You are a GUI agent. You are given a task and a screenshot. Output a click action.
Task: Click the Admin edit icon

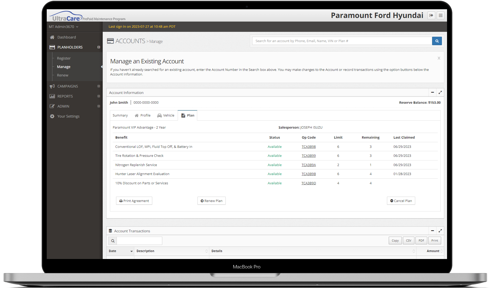tap(52, 106)
